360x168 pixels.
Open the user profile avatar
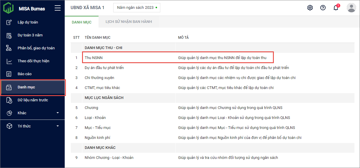click(x=351, y=8)
